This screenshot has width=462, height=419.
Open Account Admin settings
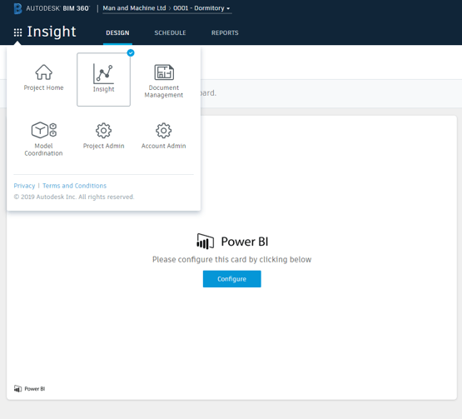[x=163, y=136]
